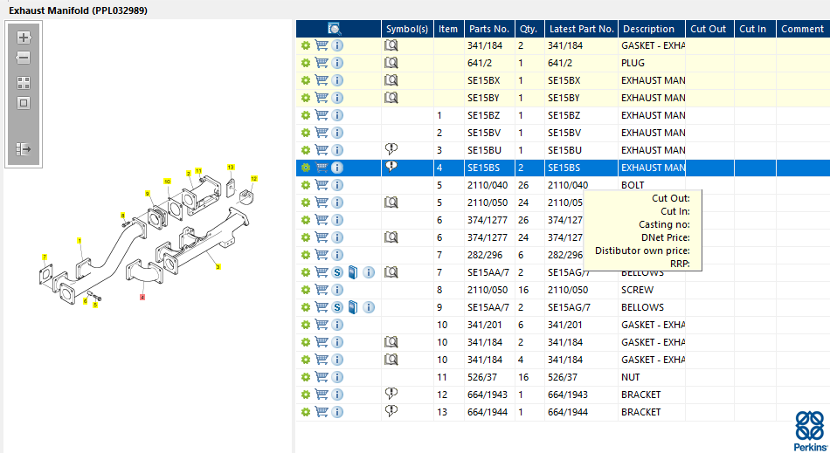Click the Cut Out column header
Image resolution: width=830 pixels, height=453 pixels.
pos(709,29)
